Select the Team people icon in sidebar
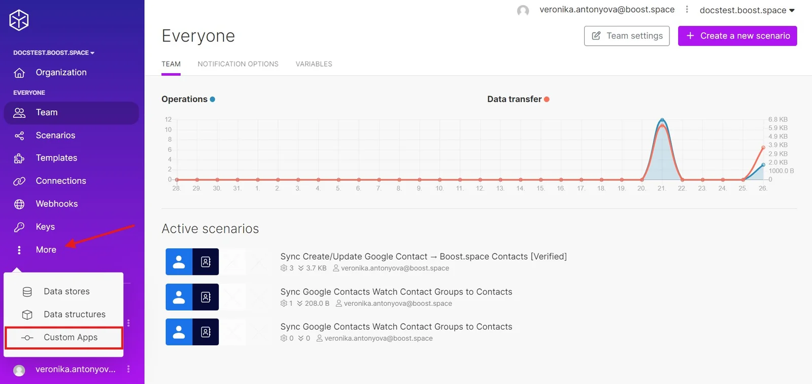This screenshot has width=812, height=384. coord(19,113)
